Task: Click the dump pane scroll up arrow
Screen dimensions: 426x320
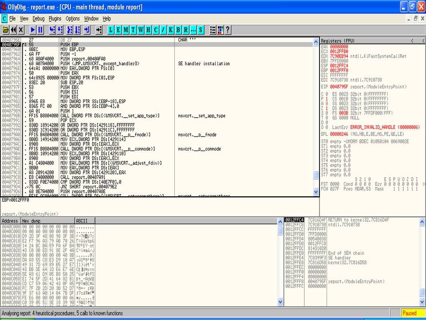Action: [280, 222]
